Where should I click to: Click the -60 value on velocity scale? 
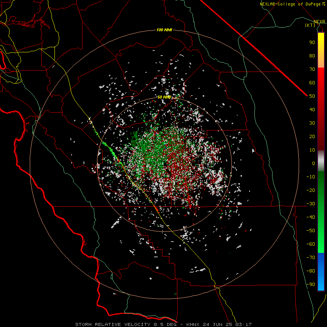coord(311,244)
